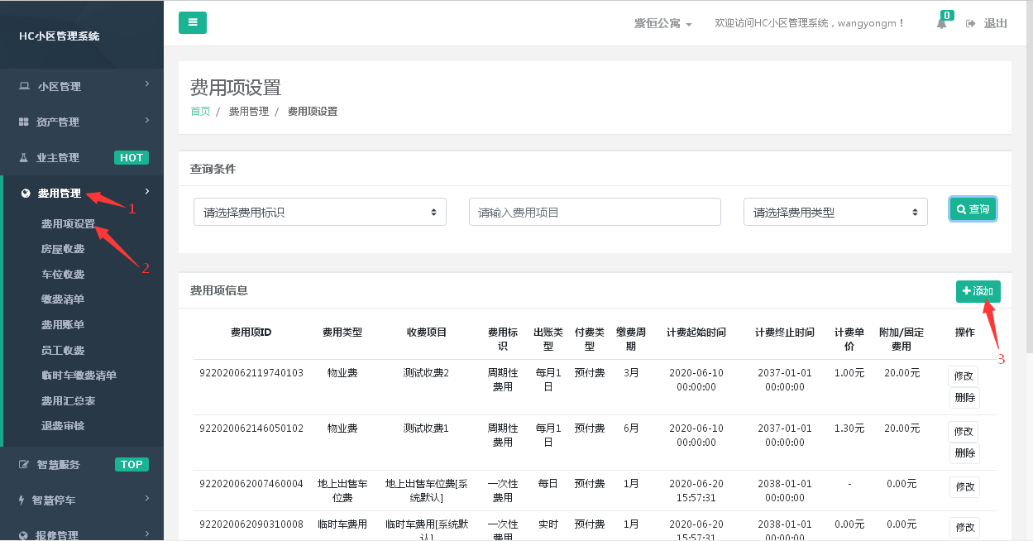Screen dimensions: 1033x541
Task: Click fee item ID 922020062090310008
Action: point(251,524)
